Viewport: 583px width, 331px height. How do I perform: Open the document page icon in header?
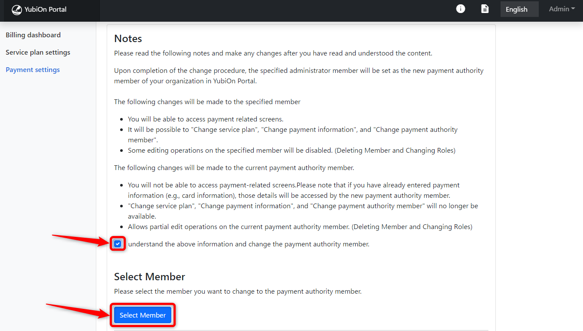coord(485,9)
